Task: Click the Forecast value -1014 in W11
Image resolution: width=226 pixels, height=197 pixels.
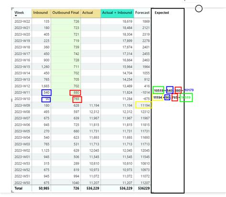Action: pos(145,93)
